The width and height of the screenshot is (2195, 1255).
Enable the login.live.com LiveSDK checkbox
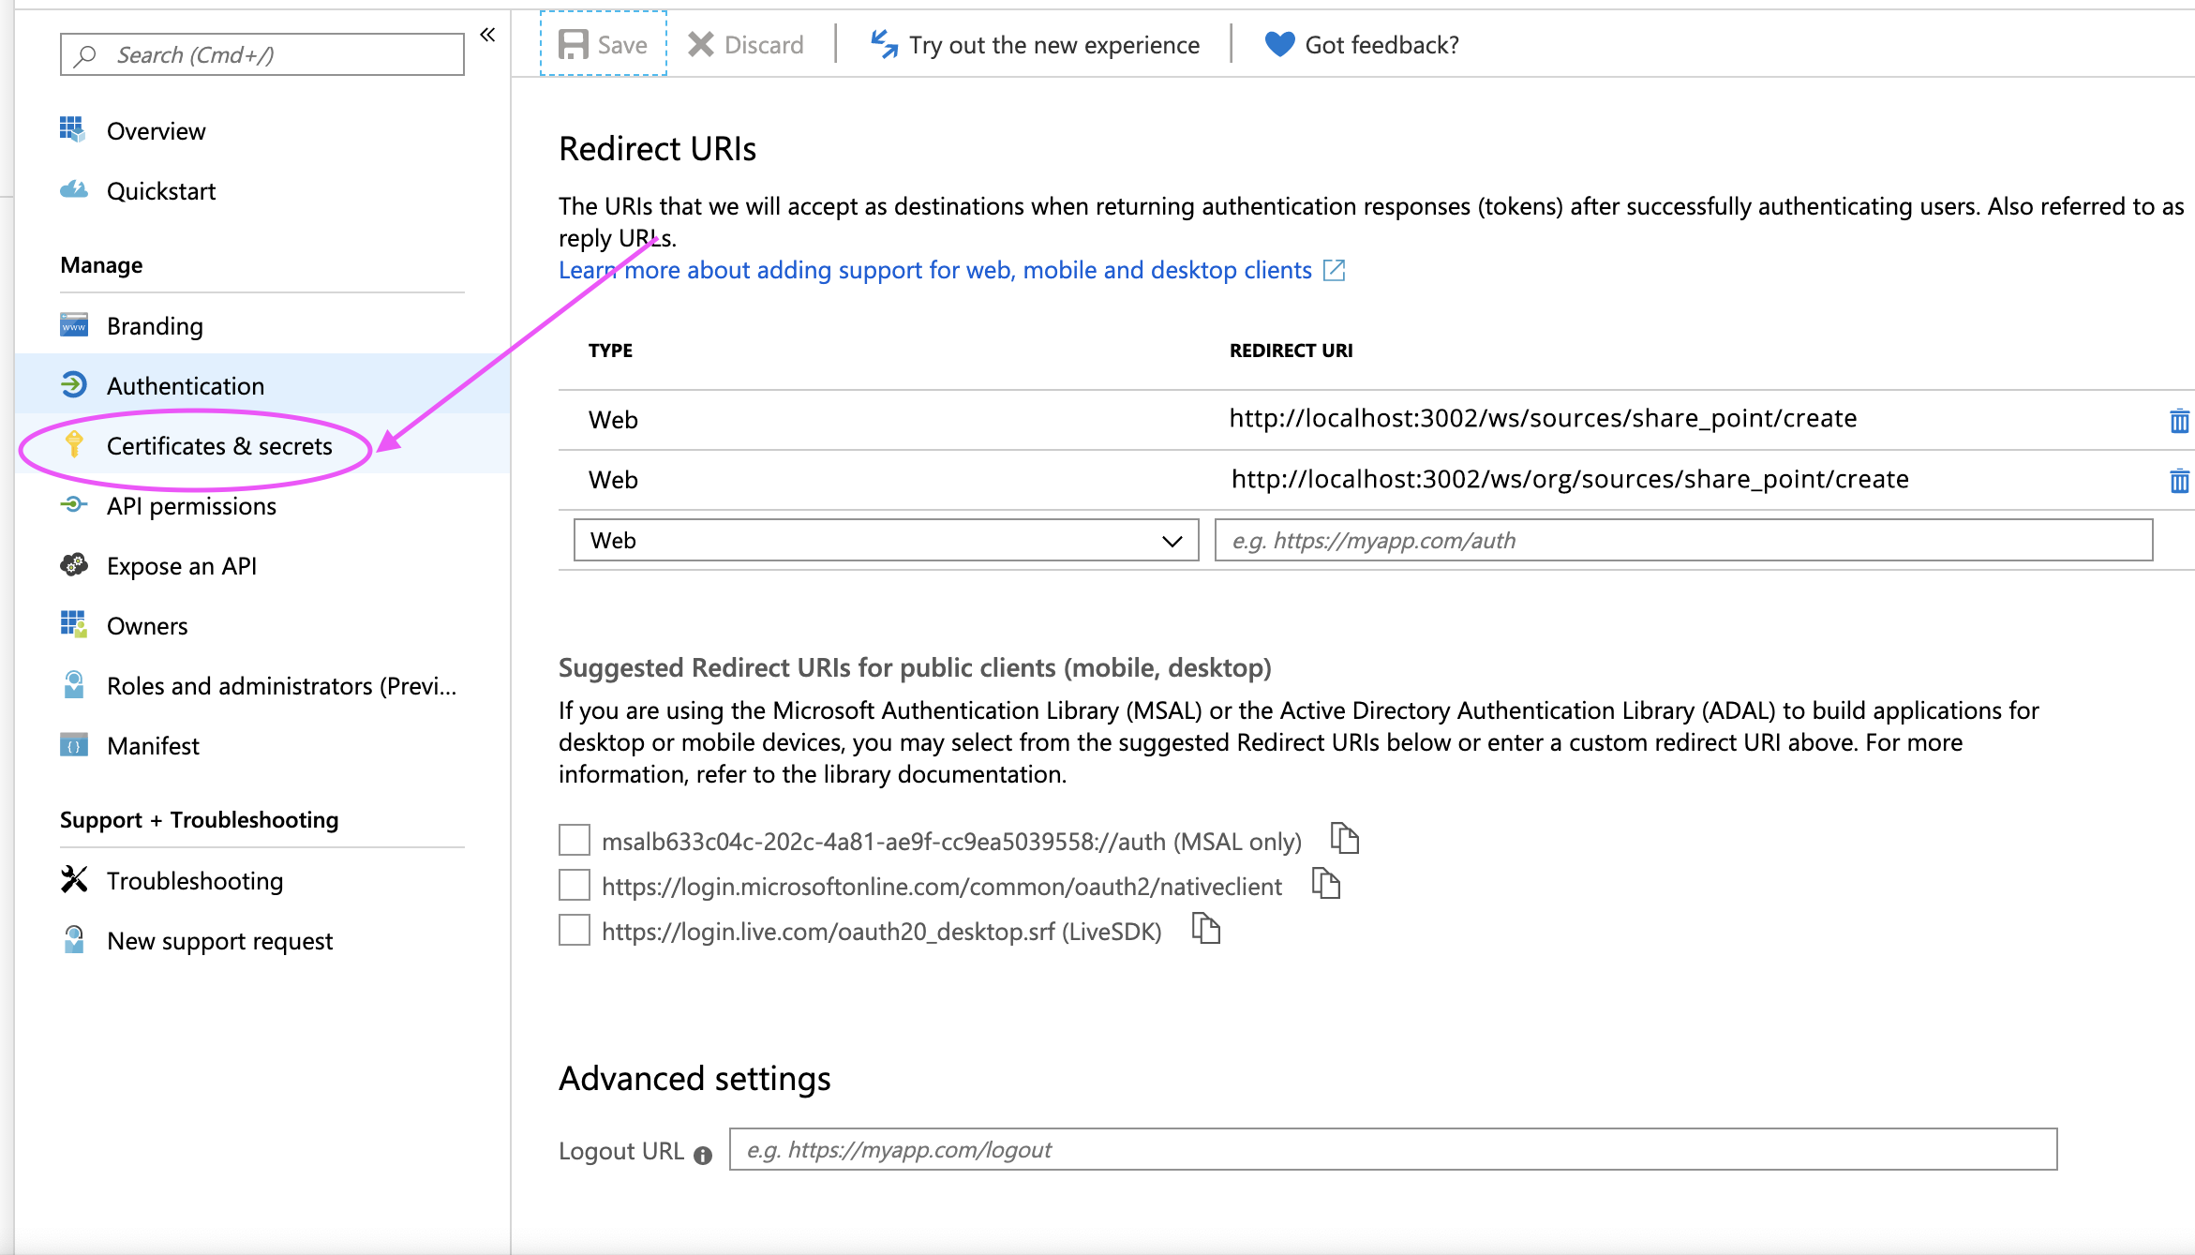point(575,930)
